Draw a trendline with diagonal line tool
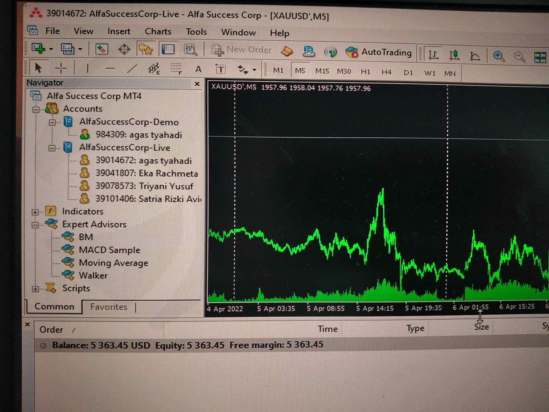 point(132,68)
